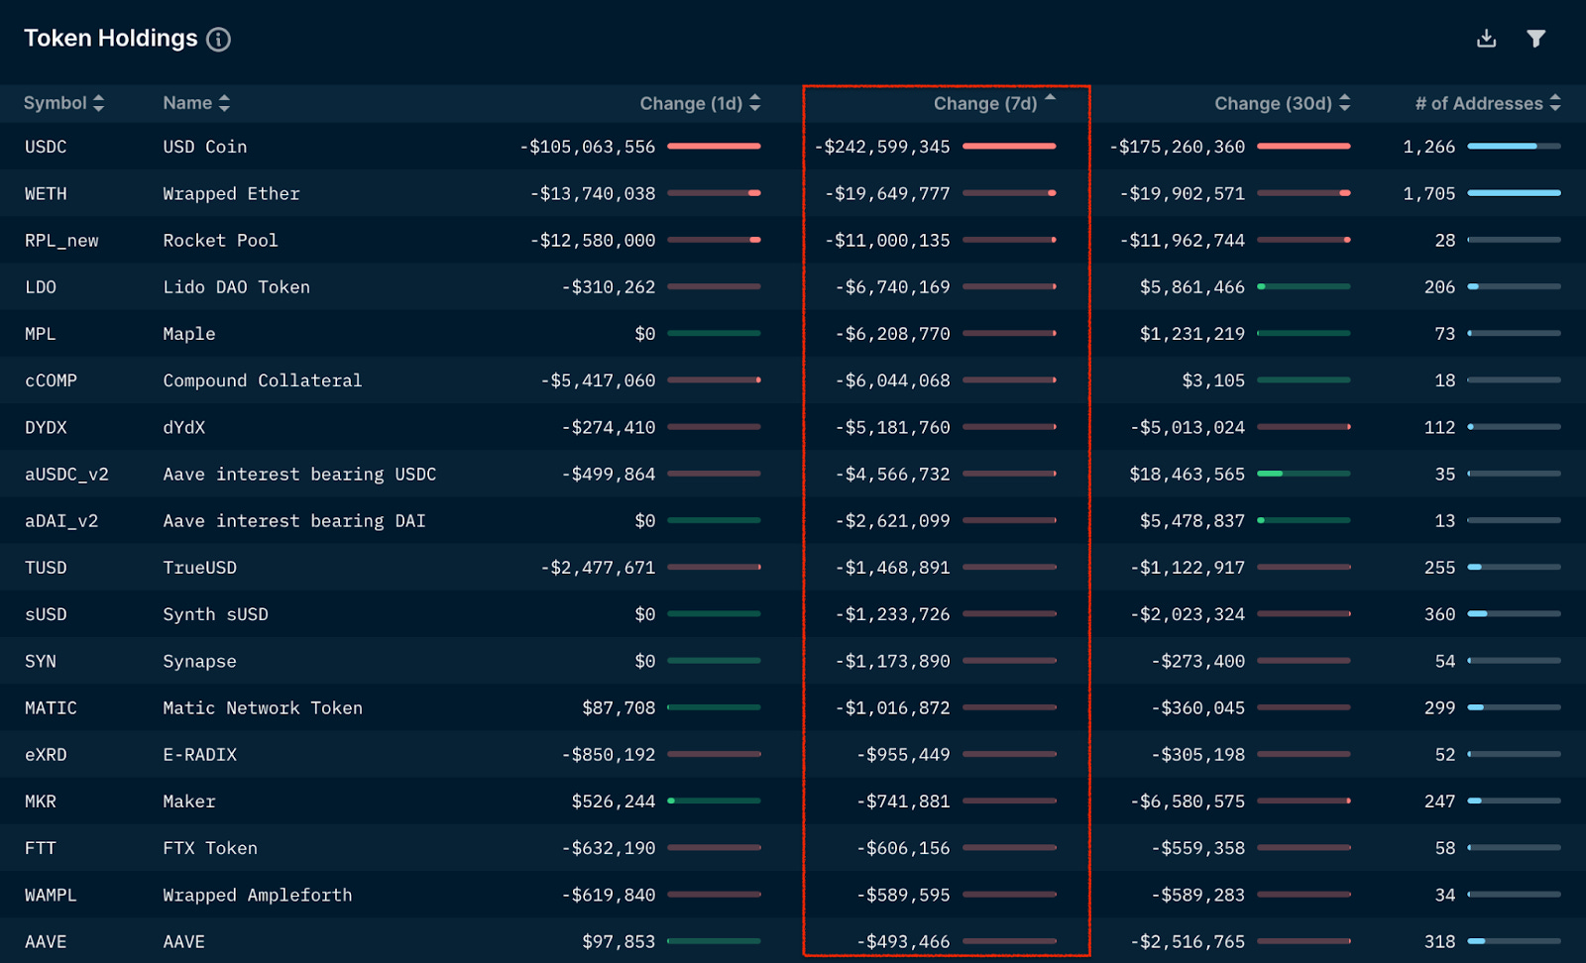Click the Token Holdings info icon
This screenshot has height=963, width=1586.
(218, 39)
